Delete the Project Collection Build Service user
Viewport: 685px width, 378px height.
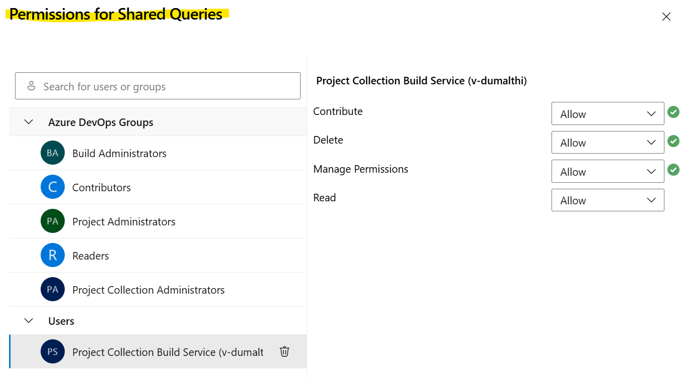pyautogui.click(x=285, y=351)
